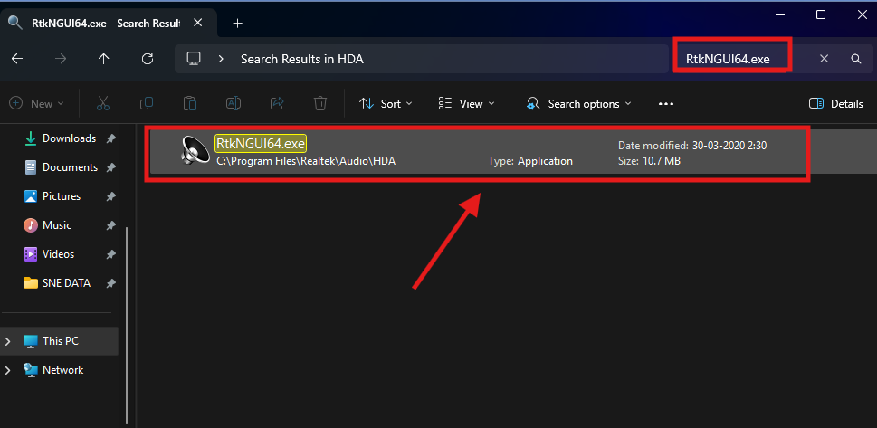
Task: Select Network in navigation pane
Action: coord(54,370)
